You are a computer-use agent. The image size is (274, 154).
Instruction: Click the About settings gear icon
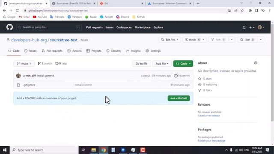[x=256, y=63]
